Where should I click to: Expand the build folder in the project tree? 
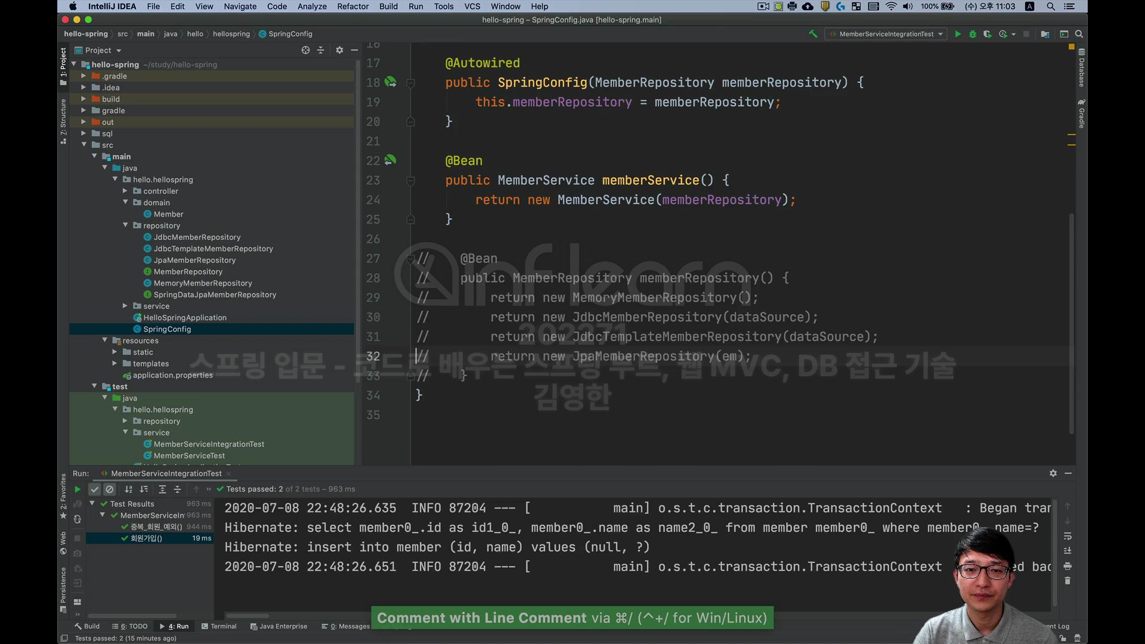coord(83,99)
